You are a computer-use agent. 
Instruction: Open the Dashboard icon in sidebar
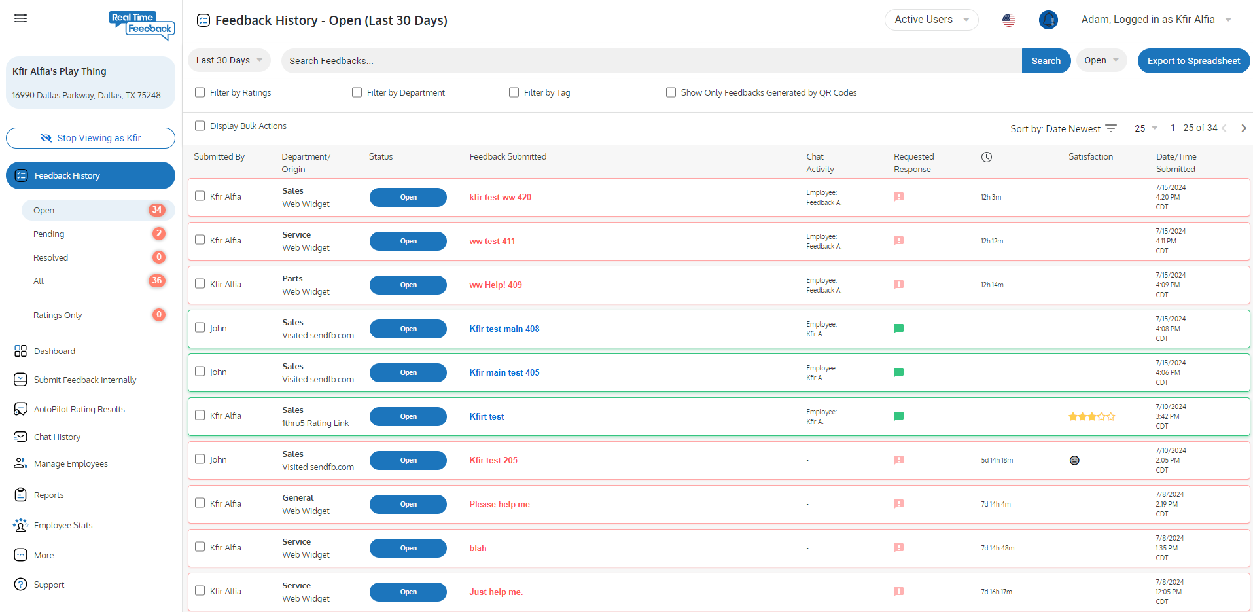click(20, 351)
